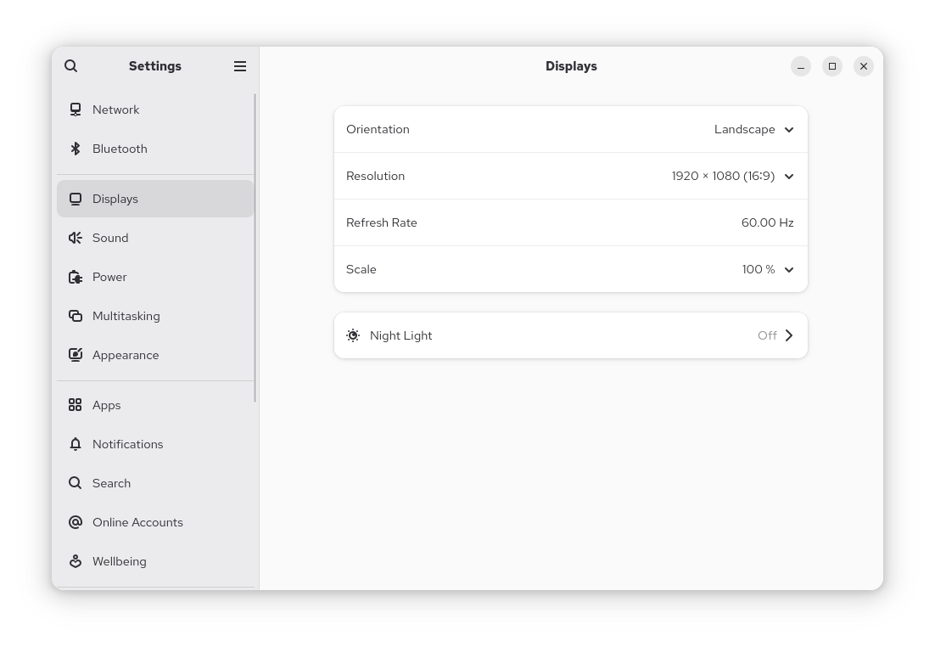Image resolution: width=935 pixels, height=647 pixels.
Task: Click the Night Light sun icon
Action: (353, 335)
